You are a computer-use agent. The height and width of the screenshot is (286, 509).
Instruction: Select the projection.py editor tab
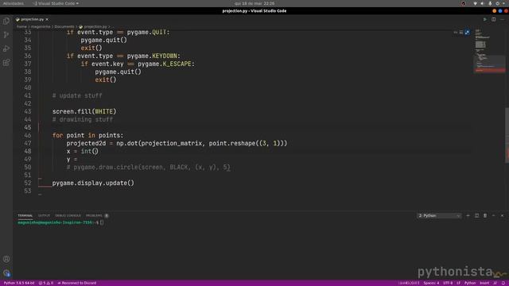tap(32, 19)
